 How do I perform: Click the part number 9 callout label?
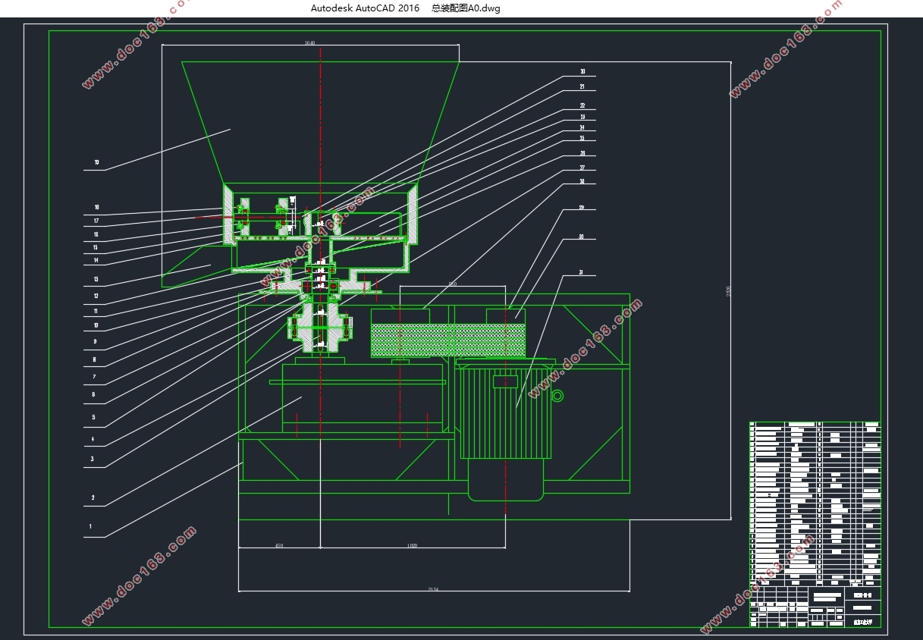(94, 342)
